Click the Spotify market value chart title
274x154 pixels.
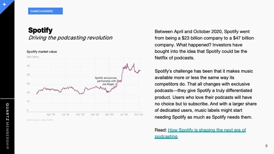coord(42,52)
